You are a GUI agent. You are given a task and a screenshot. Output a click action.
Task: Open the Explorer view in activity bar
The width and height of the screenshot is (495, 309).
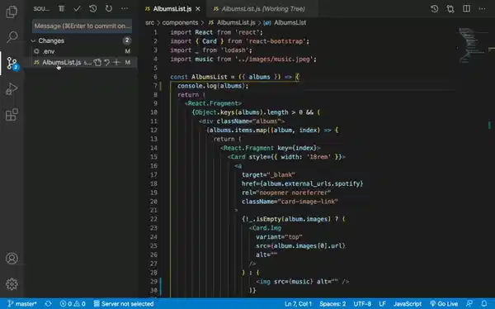pyautogui.click(x=12, y=12)
